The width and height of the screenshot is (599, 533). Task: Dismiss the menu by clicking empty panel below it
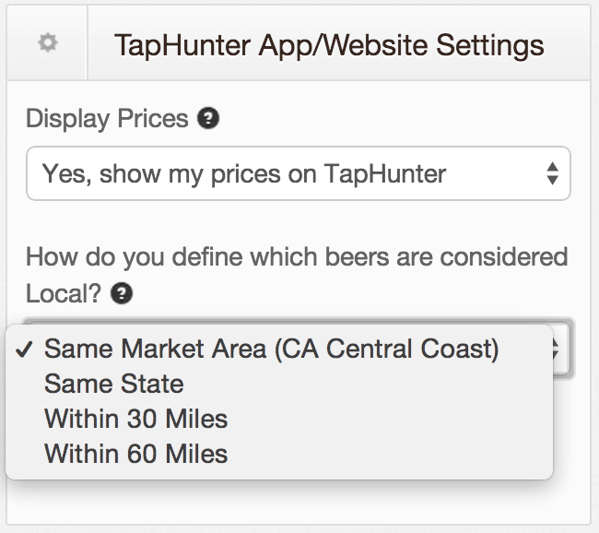click(299, 503)
